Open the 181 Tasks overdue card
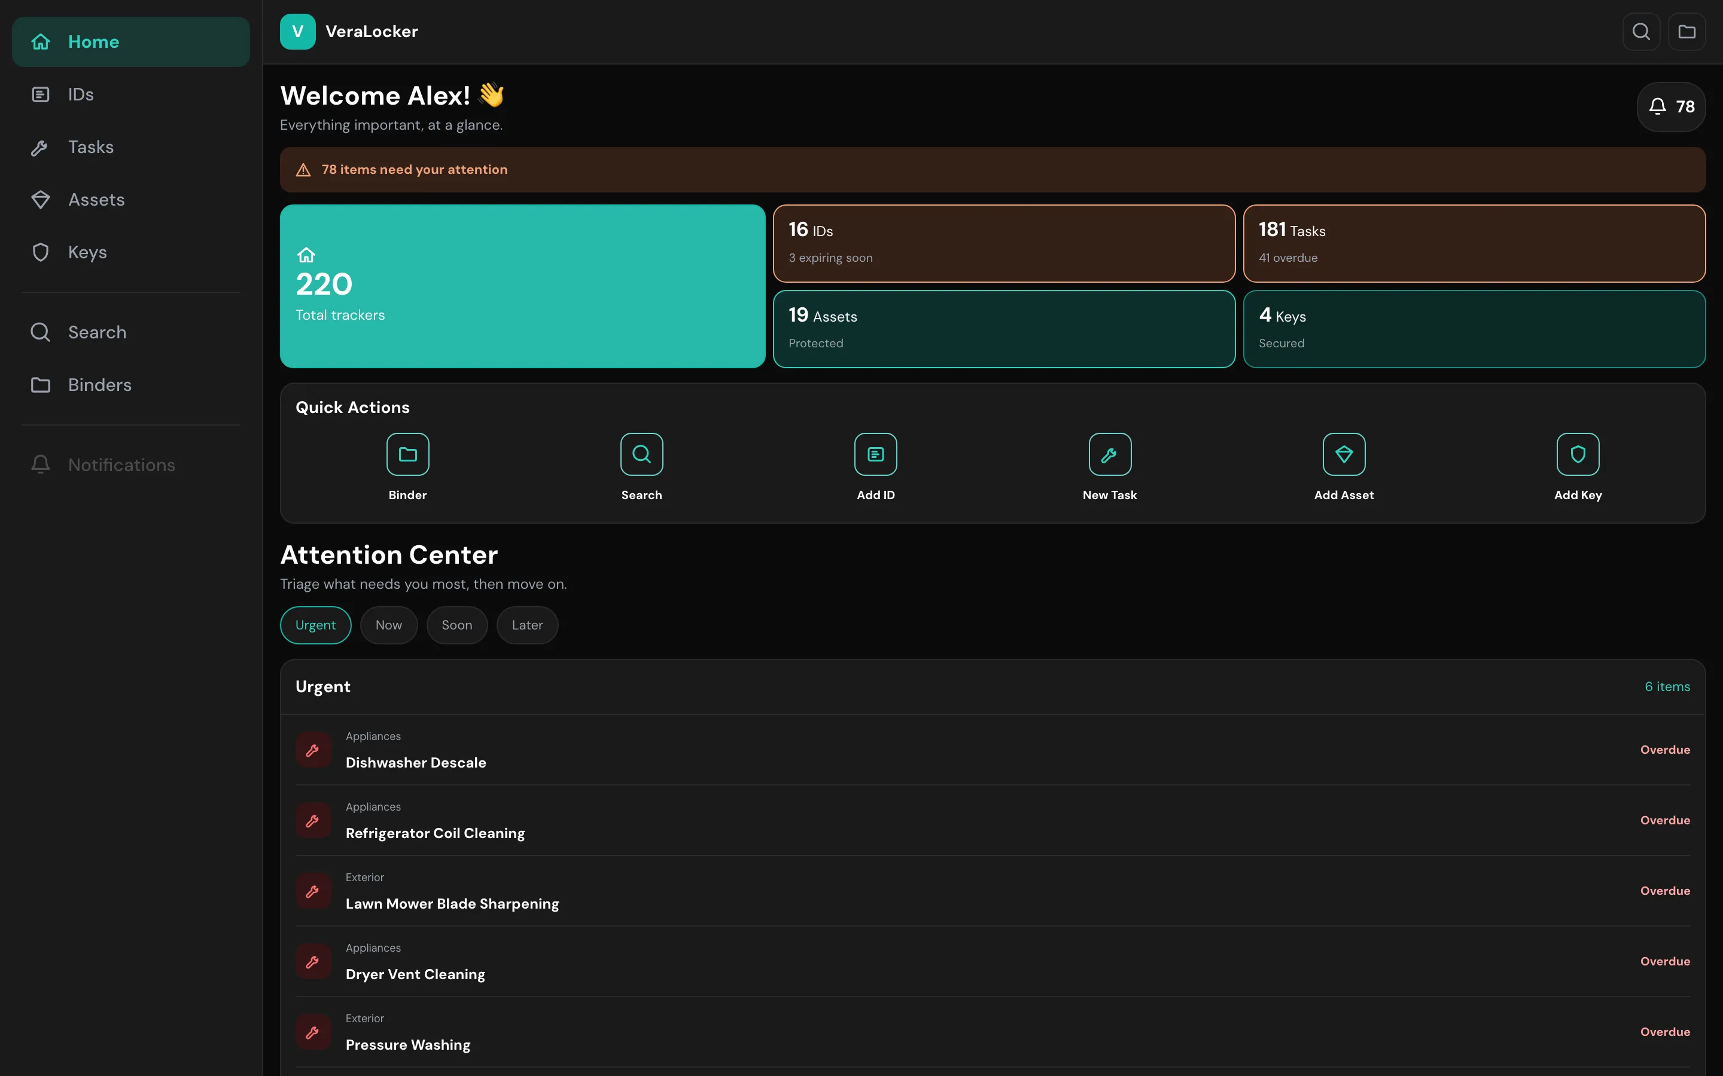Viewport: 1723px width, 1076px height. 1475,243
